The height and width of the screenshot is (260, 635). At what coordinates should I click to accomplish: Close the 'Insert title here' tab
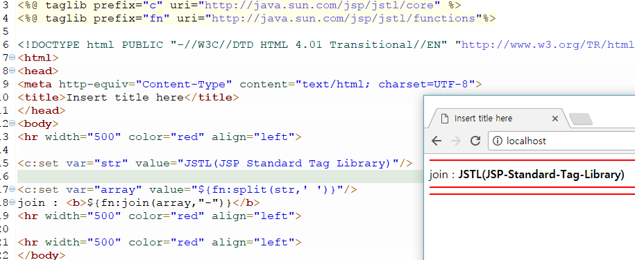pos(554,119)
